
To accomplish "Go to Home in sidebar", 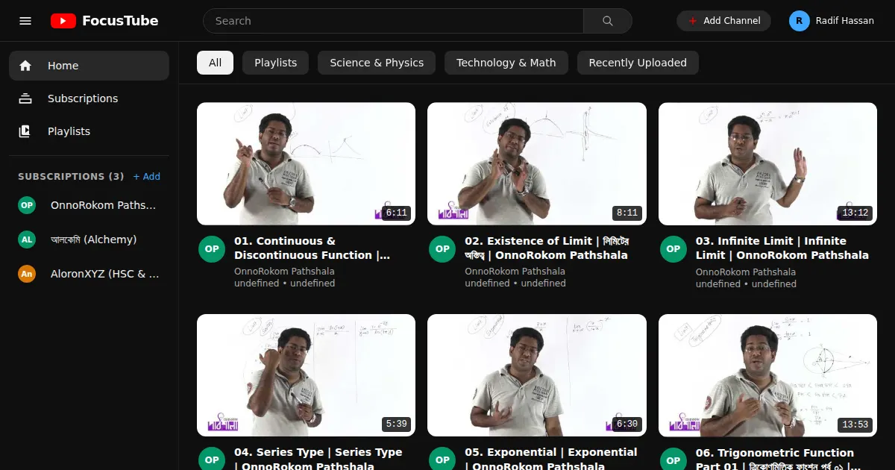I will point(89,66).
